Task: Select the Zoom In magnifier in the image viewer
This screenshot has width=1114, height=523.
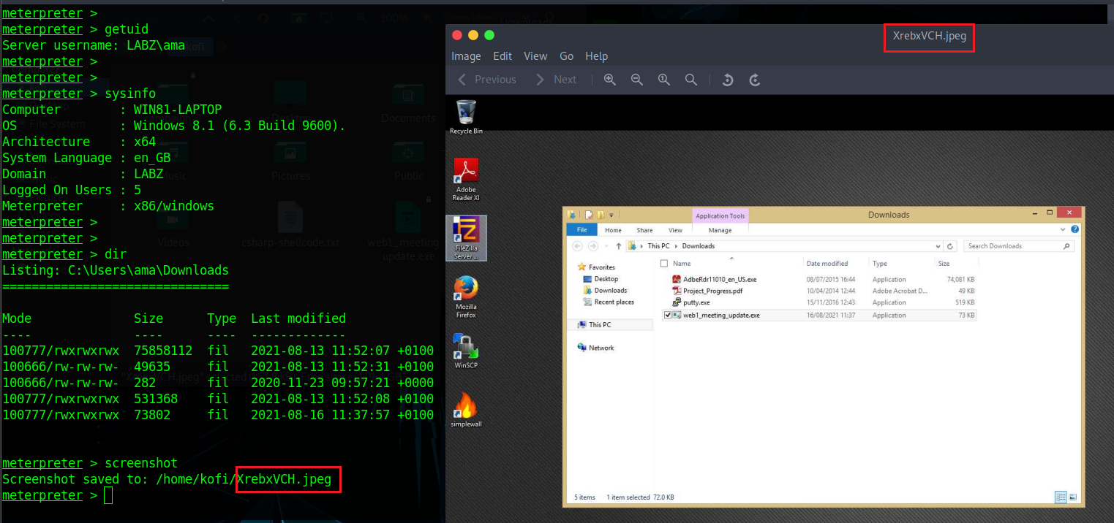Action: point(609,79)
